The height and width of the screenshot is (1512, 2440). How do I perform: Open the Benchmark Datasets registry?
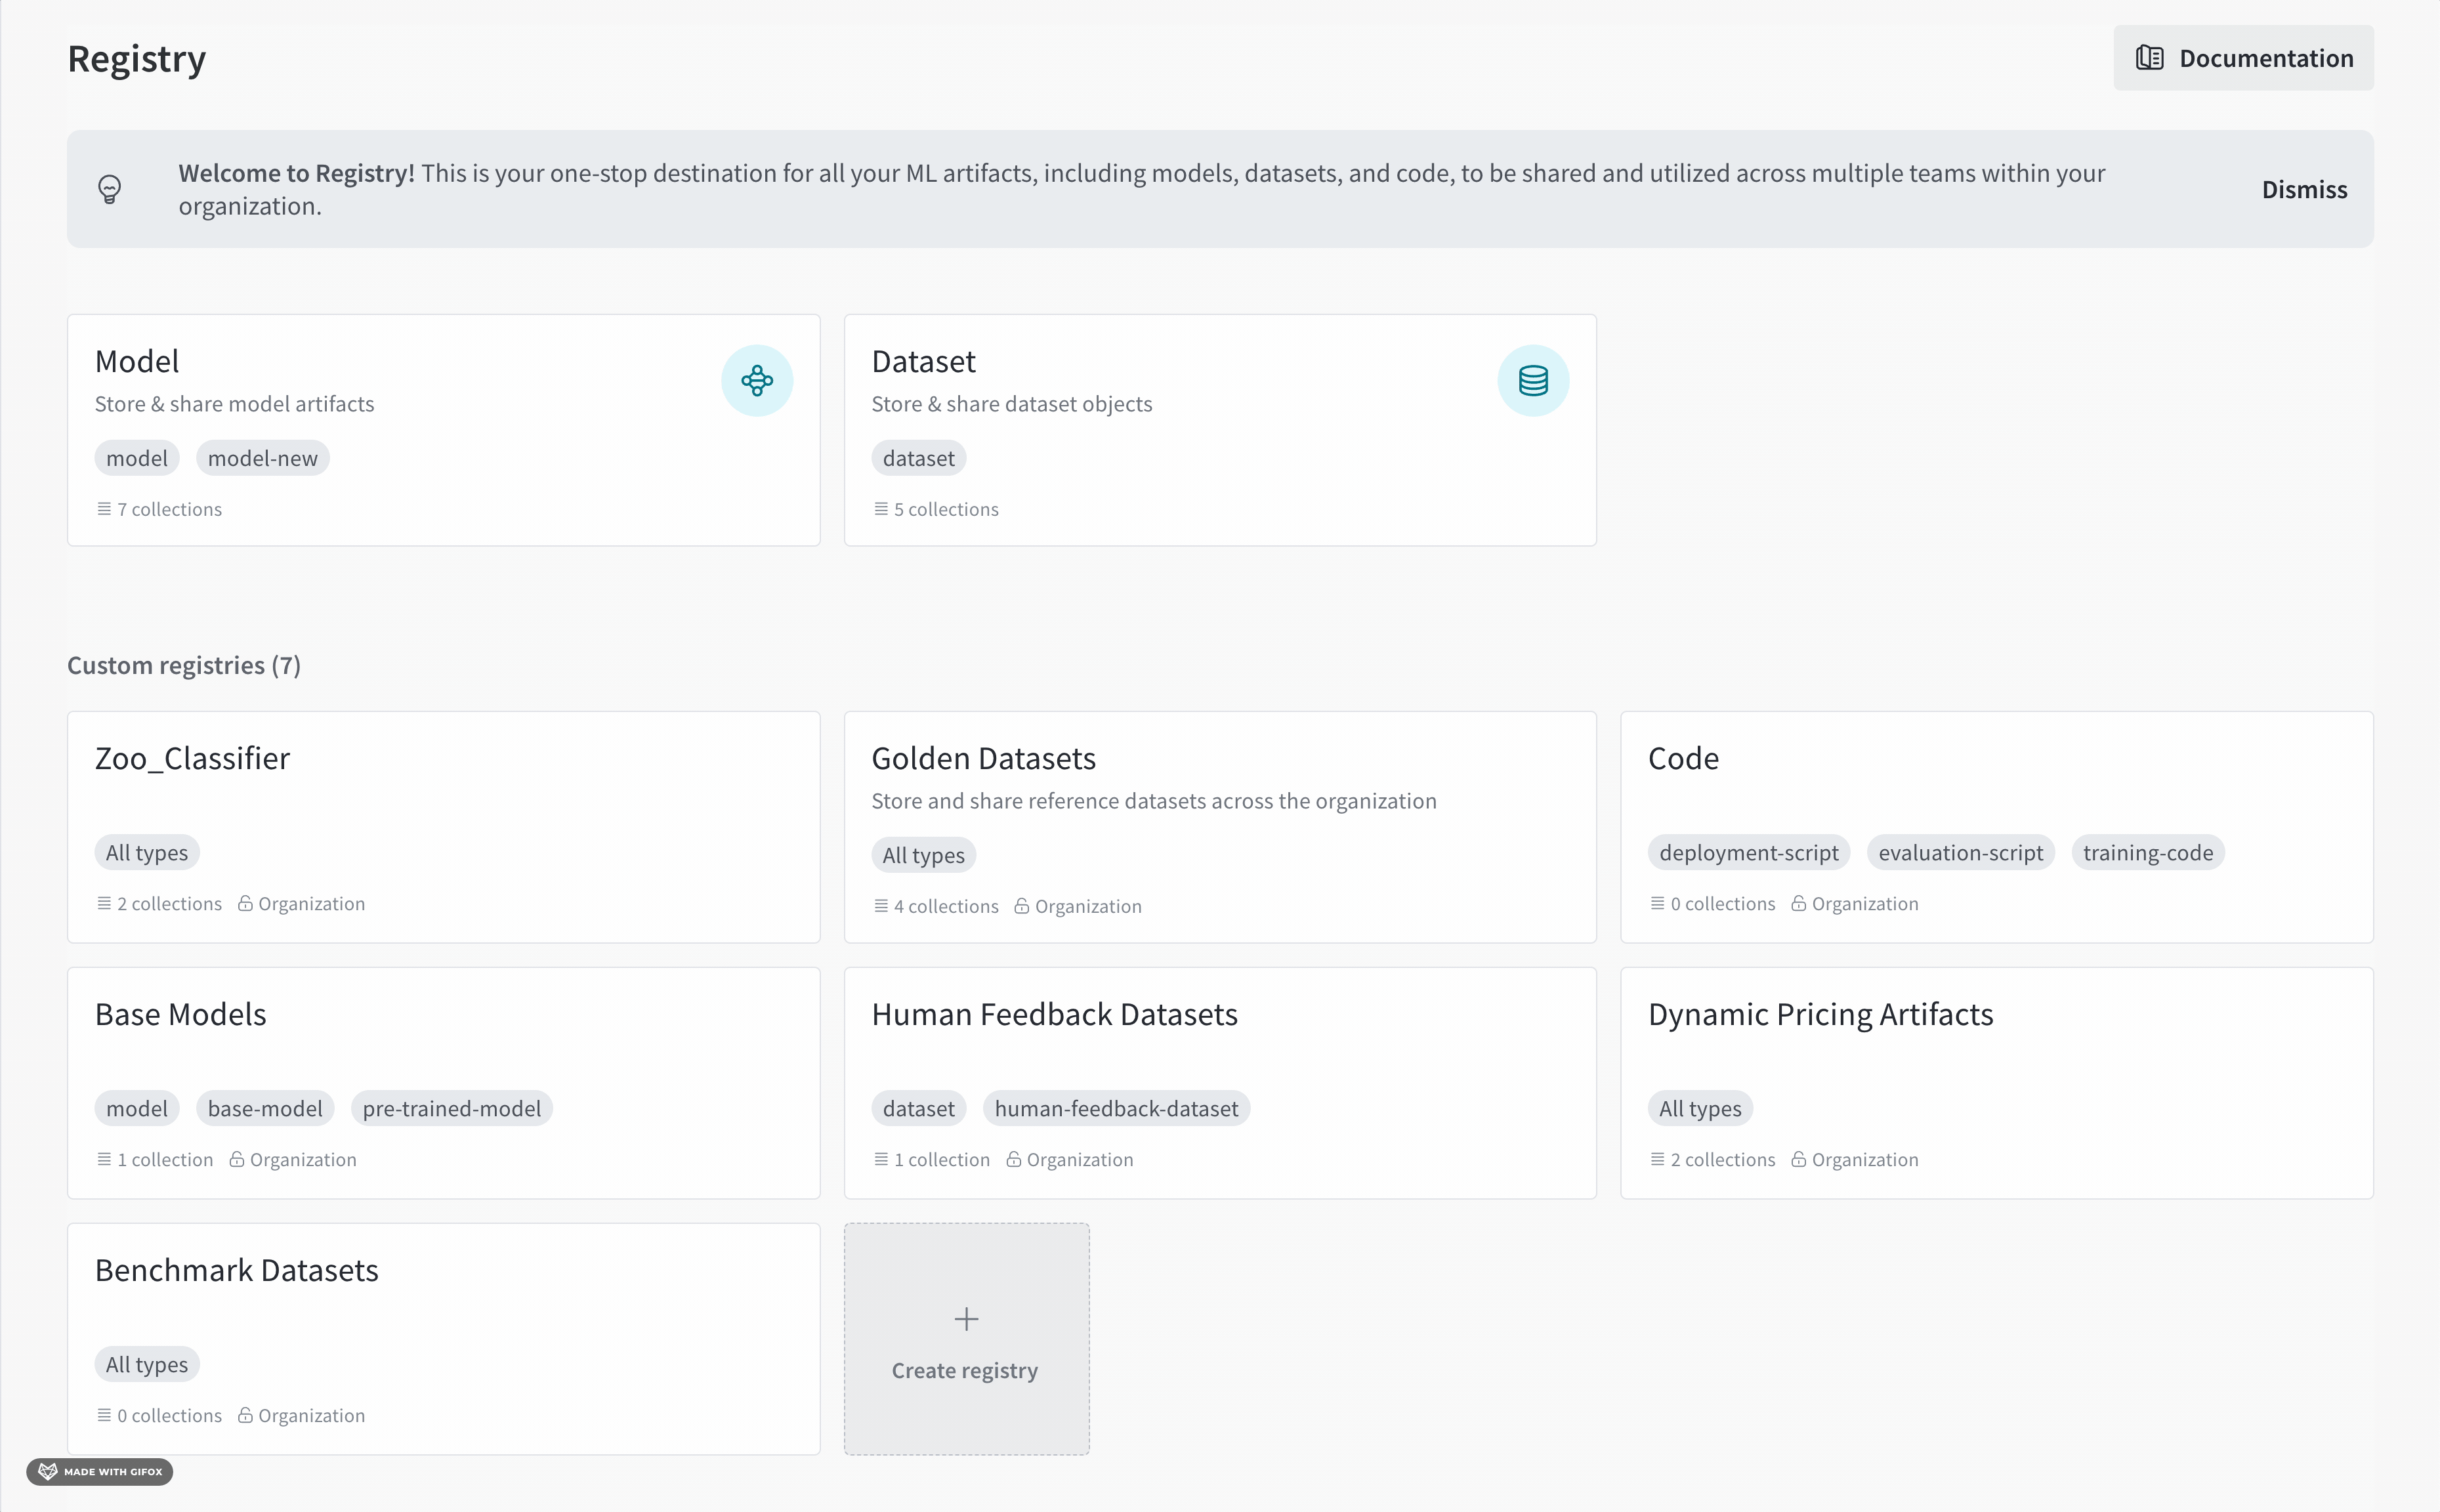point(237,1271)
